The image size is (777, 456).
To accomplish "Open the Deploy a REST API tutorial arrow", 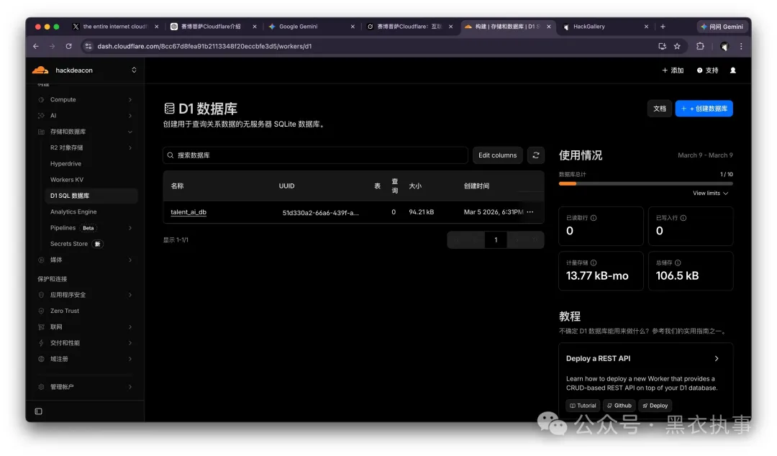I will pos(717,358).
